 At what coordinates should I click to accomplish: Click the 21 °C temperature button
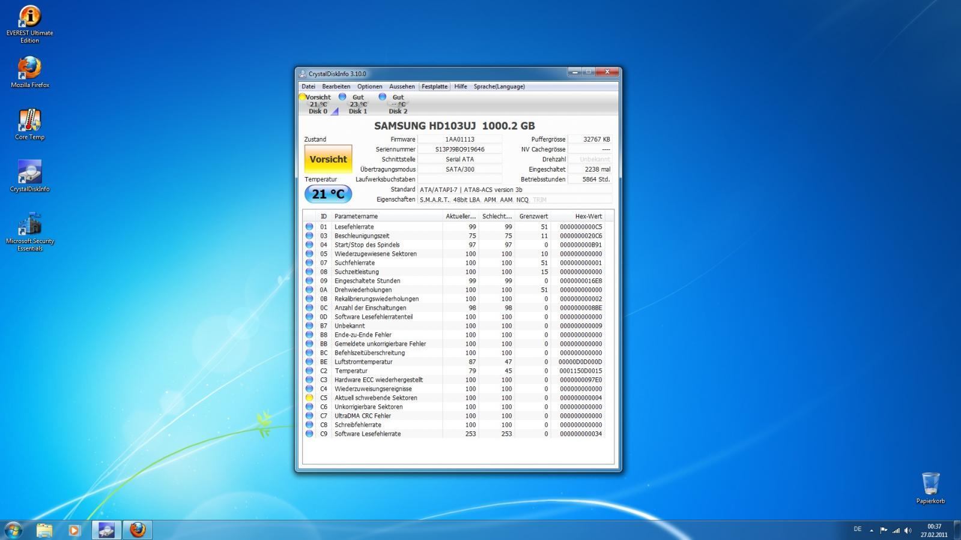(328, 194)
